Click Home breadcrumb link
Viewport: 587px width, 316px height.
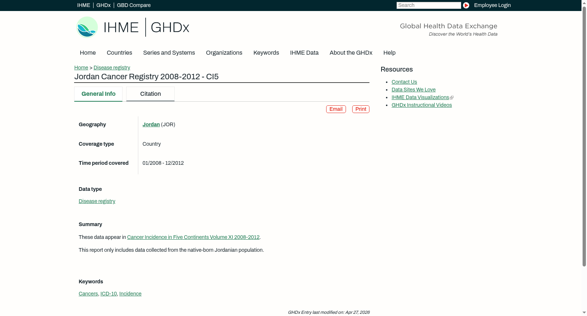click(81, 68)
